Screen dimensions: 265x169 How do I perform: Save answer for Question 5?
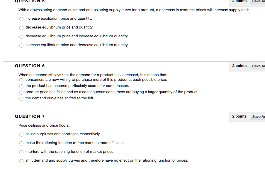[x=257, y=2]
